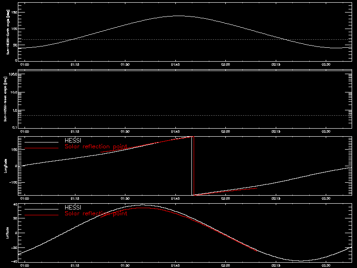Select the white HESSI legend text in Longitude plot

73,140
